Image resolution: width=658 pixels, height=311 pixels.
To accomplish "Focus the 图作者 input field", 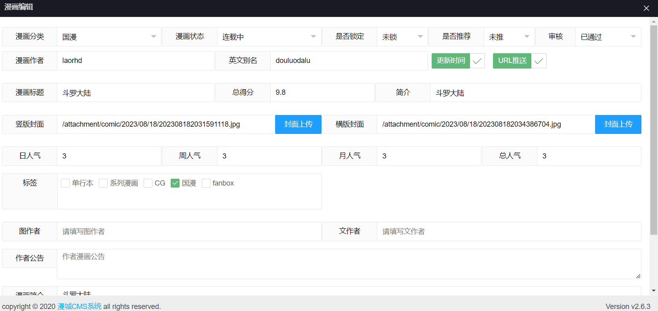I will click(189, 232).
